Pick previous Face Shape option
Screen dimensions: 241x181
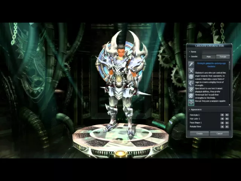222,123
